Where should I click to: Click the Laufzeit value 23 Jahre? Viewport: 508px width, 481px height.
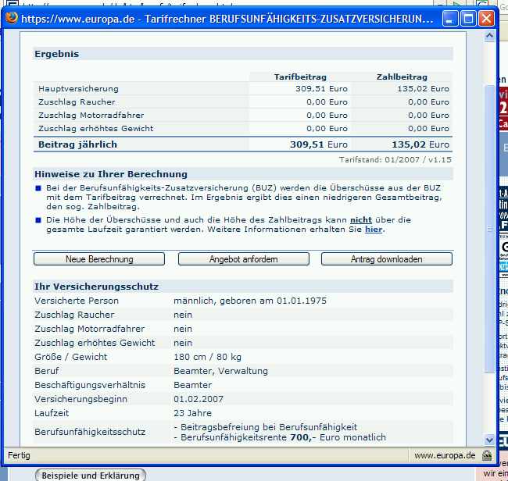tap(192, 413)
